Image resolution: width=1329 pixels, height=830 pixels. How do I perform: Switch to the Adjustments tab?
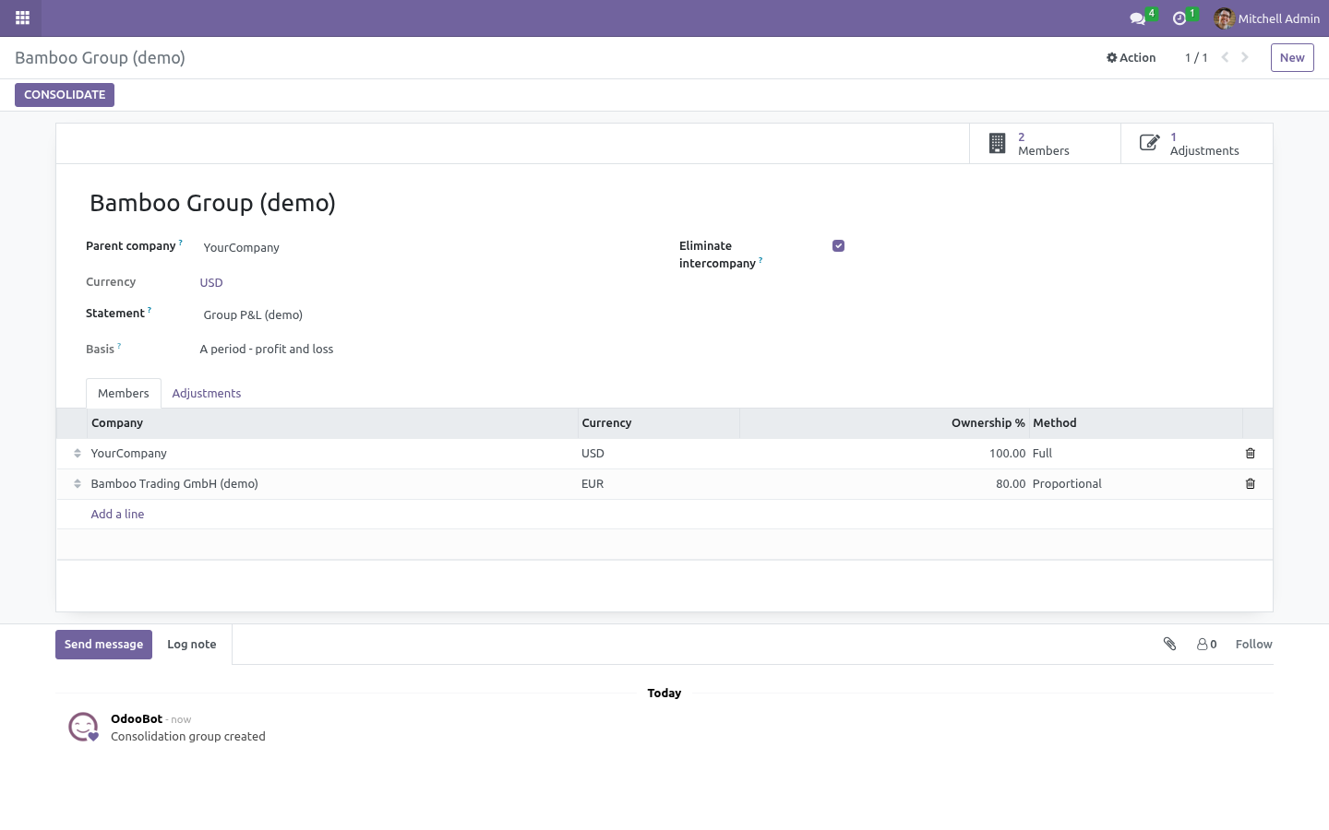(207, 393)
